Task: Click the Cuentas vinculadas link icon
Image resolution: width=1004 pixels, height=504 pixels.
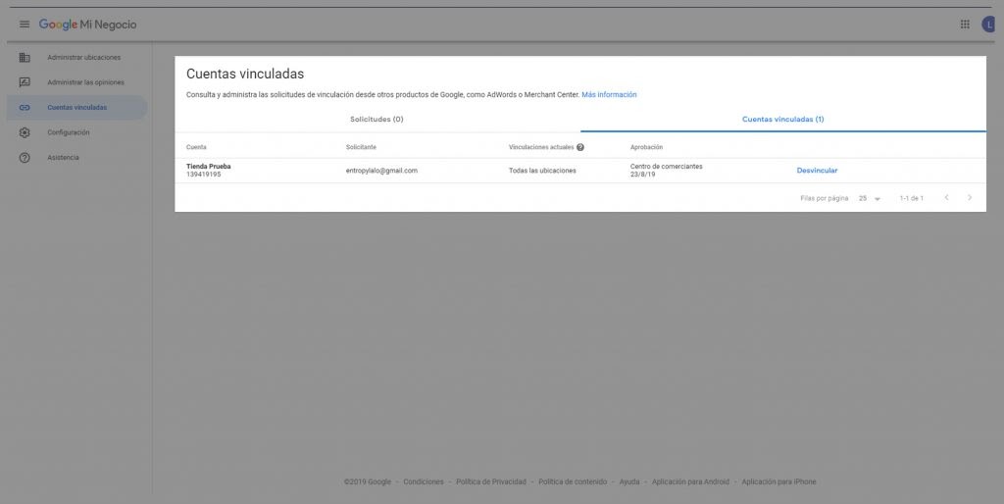Action: click(x=25, y=108)
